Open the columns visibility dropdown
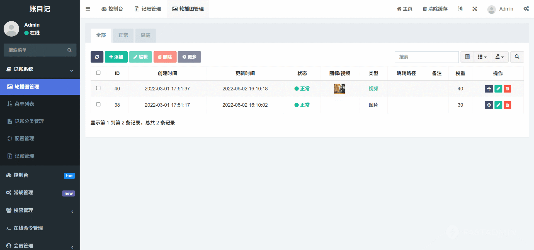The height and width of the screenshot is (250, 534). pos(482,57)
